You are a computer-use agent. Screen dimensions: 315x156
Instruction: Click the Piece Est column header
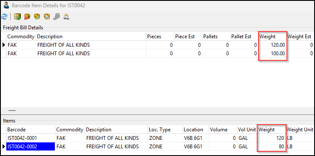click(188, 37)
